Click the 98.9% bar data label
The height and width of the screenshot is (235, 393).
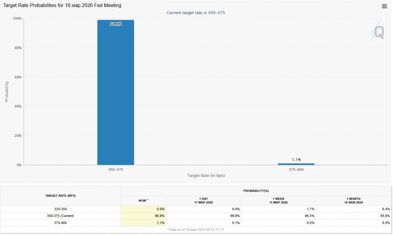tap(116, 24)
